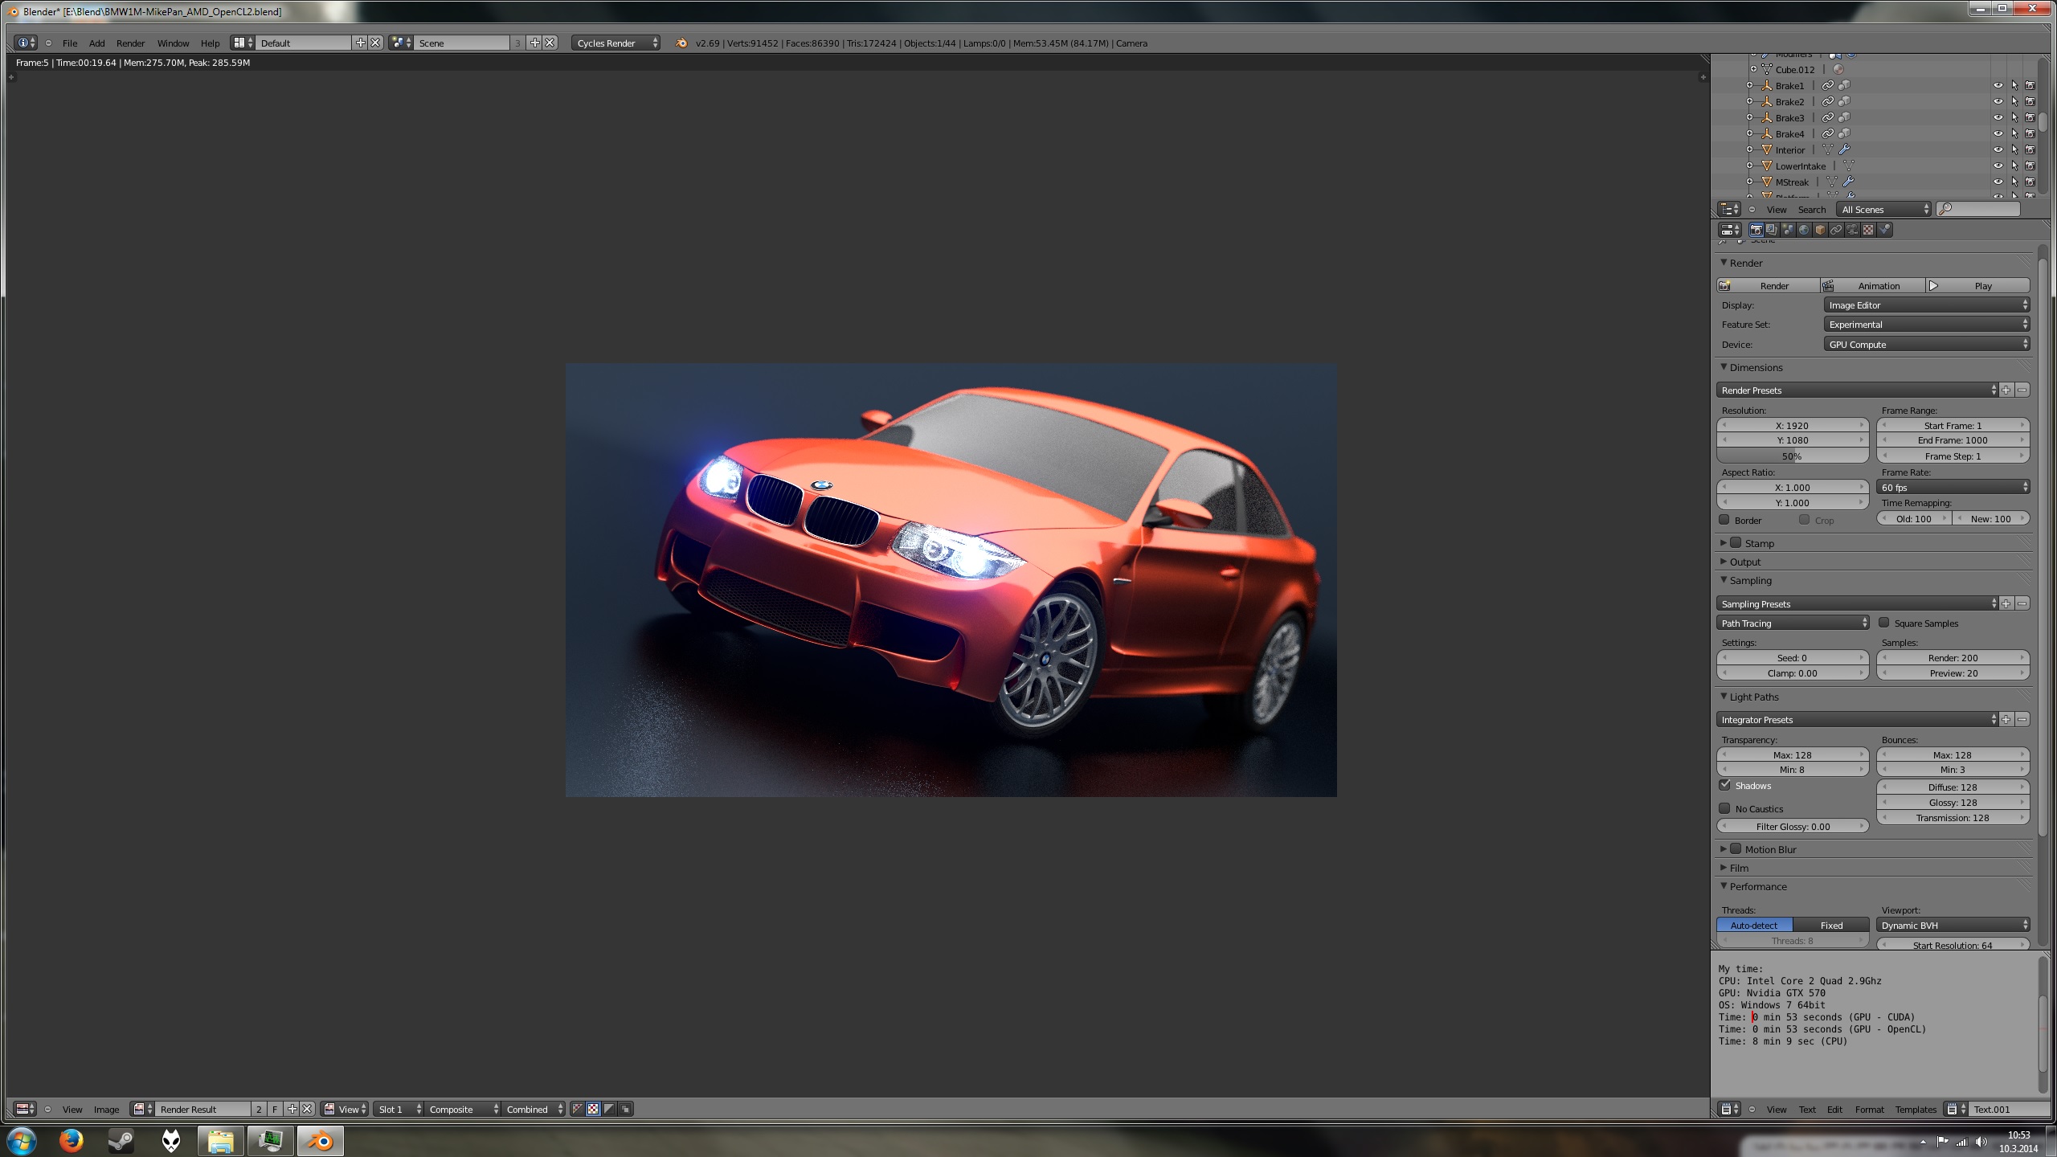The height and width of the screenshot is (1157, 2057).
Task: Open the Render properties camera tab
Action: [1756, 230]
